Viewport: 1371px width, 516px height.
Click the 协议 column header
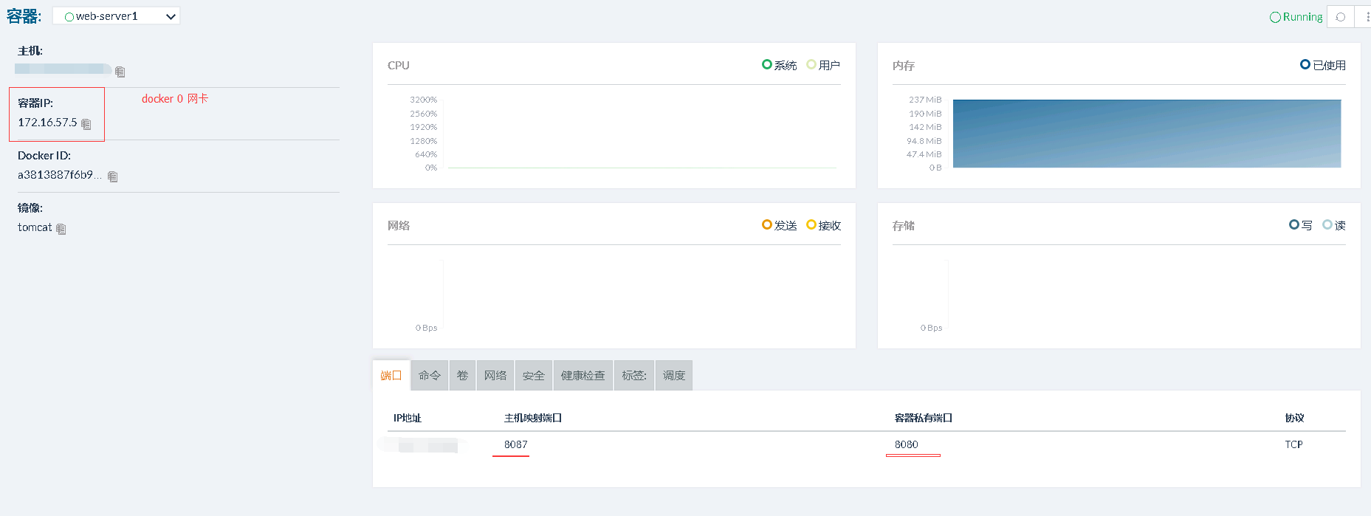pos(1294,418)
